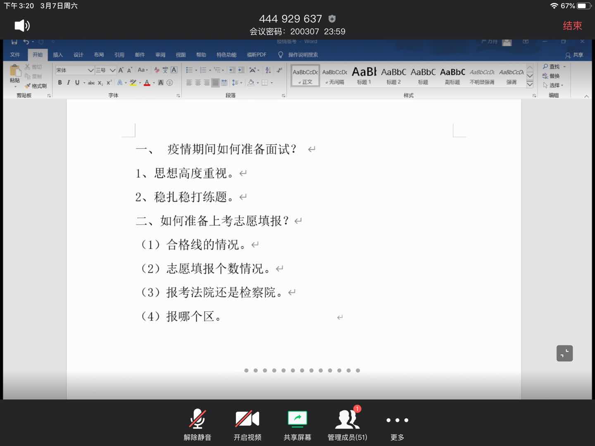The width and height of the screenshot is (595, 446).
Task: Switch to the 插入 ribbon tab
Action: 58,55
